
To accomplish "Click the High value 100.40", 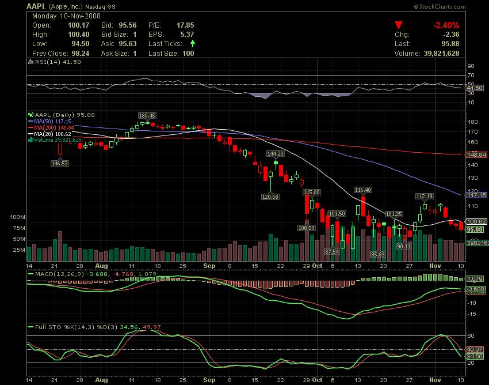I will pos(79,35).
